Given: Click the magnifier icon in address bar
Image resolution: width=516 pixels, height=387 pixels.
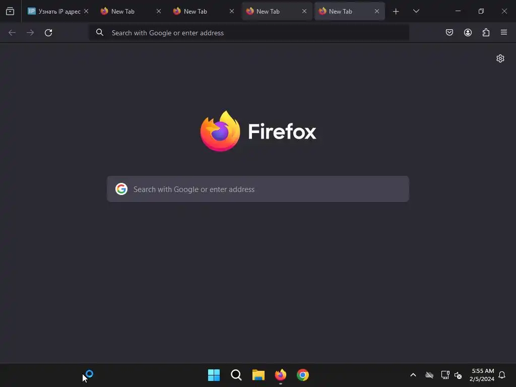Looking at the screenshot, I should 100,32.
